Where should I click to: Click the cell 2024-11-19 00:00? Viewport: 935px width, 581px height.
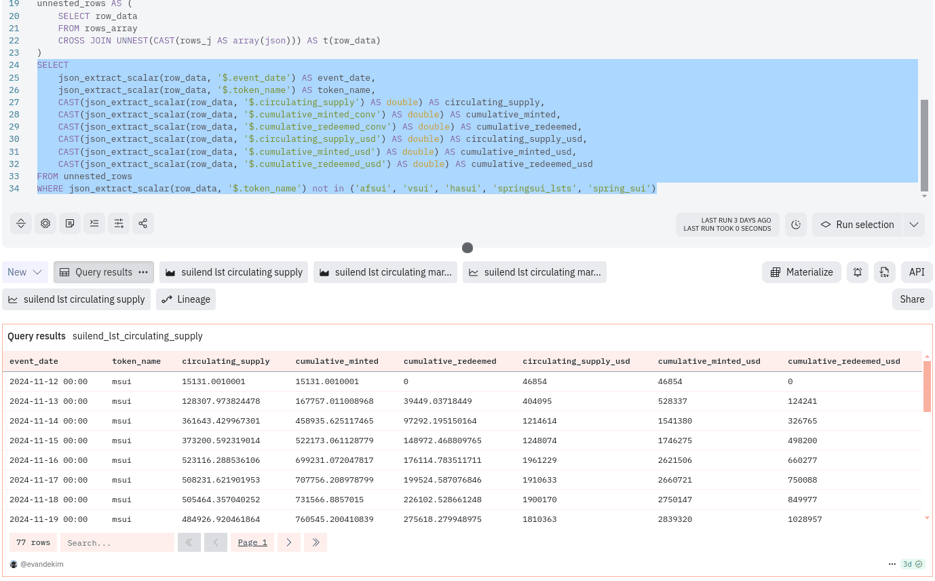tap(49, 519)
